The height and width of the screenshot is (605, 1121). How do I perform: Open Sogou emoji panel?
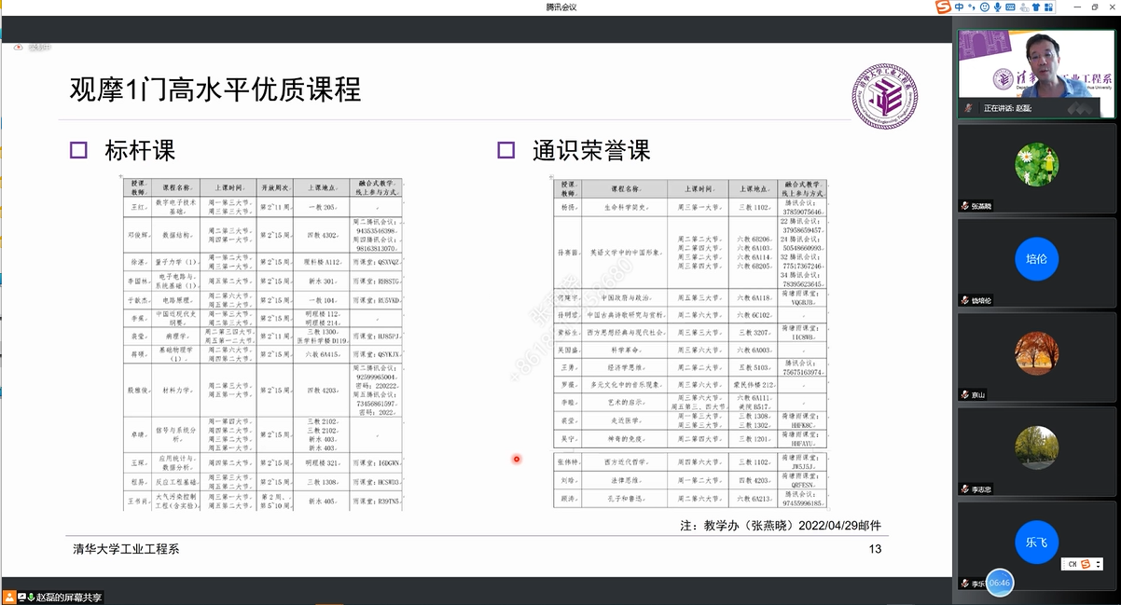click(x=984, y=7)
